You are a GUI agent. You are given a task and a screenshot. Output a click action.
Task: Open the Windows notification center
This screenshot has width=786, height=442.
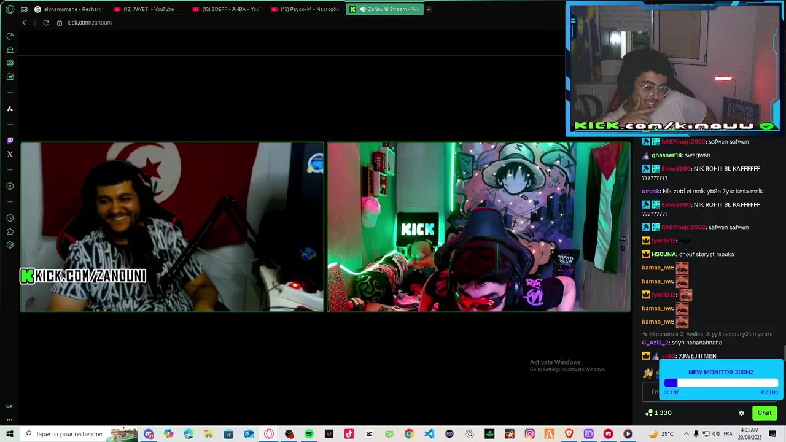(x=773, y=434)
